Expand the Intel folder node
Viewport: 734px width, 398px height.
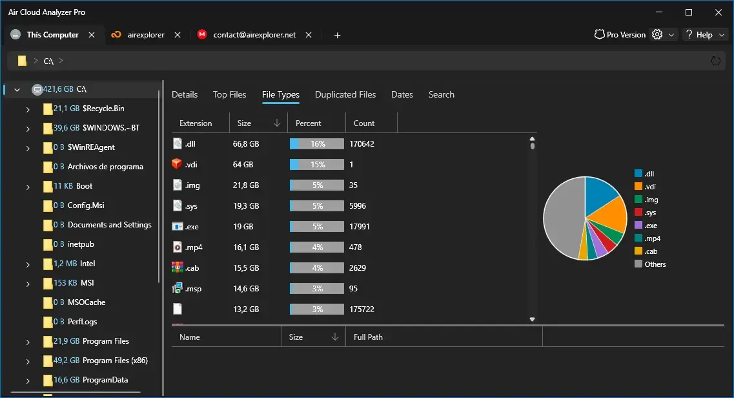pos(28,264)
